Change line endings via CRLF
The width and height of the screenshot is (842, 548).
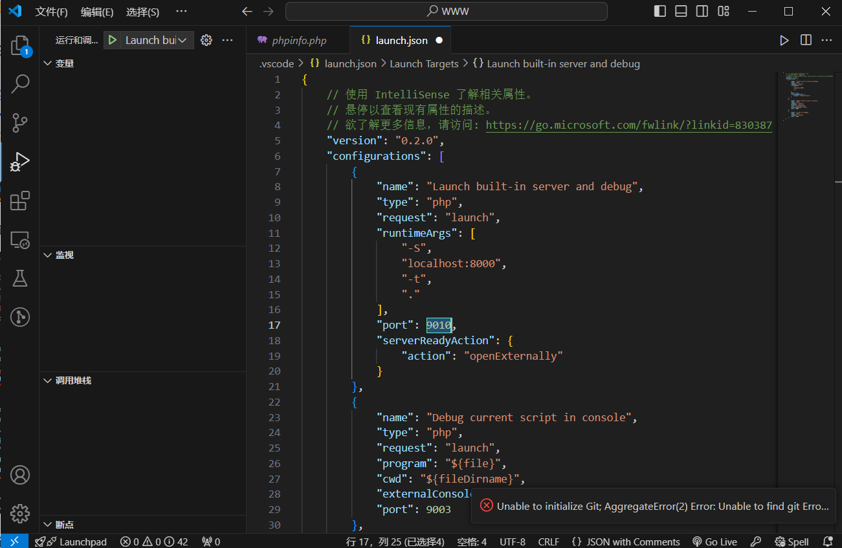(549, 542)
